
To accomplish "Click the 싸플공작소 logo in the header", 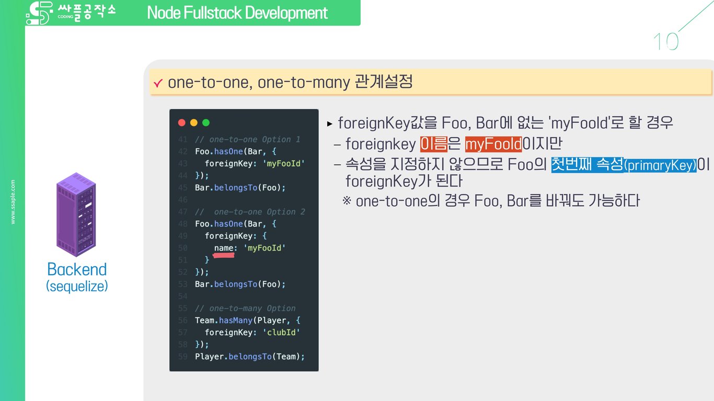I will click(70, 13).
